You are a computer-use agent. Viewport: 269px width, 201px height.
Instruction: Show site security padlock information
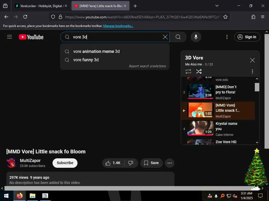point(60,17)
